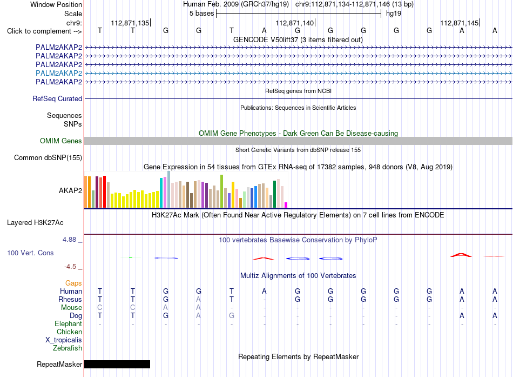This screenshot has width=513, height=377.
Task: Select the Elephant alignment row label
Action: (x=69, y=323)
